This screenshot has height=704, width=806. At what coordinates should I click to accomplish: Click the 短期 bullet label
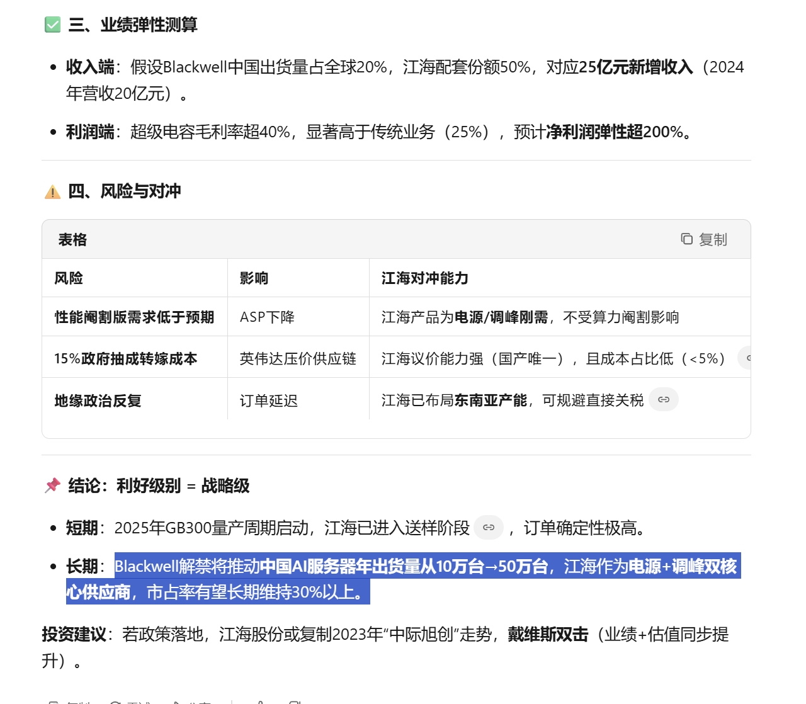(x=82, y=528)
